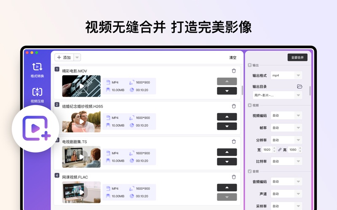The image size is (337, 210).
Task: Click the file size icon for 精彩电影.MOV
Action: pos(108,90)
